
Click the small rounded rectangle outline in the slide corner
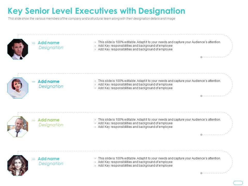click(x=238, y=183)
